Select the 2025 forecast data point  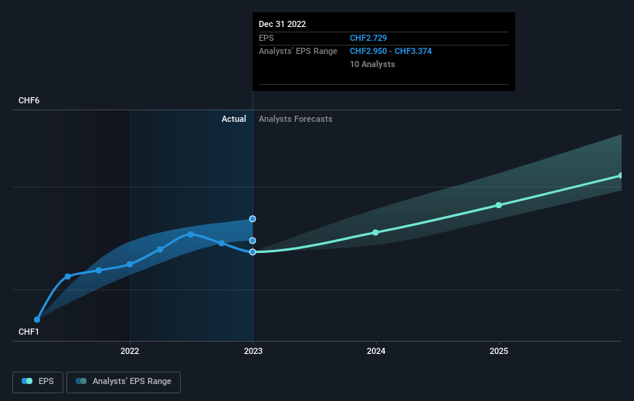499,205
